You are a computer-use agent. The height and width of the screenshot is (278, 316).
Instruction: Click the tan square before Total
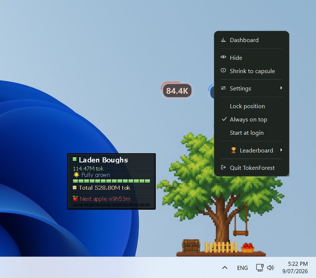click(x=75, y=188)
